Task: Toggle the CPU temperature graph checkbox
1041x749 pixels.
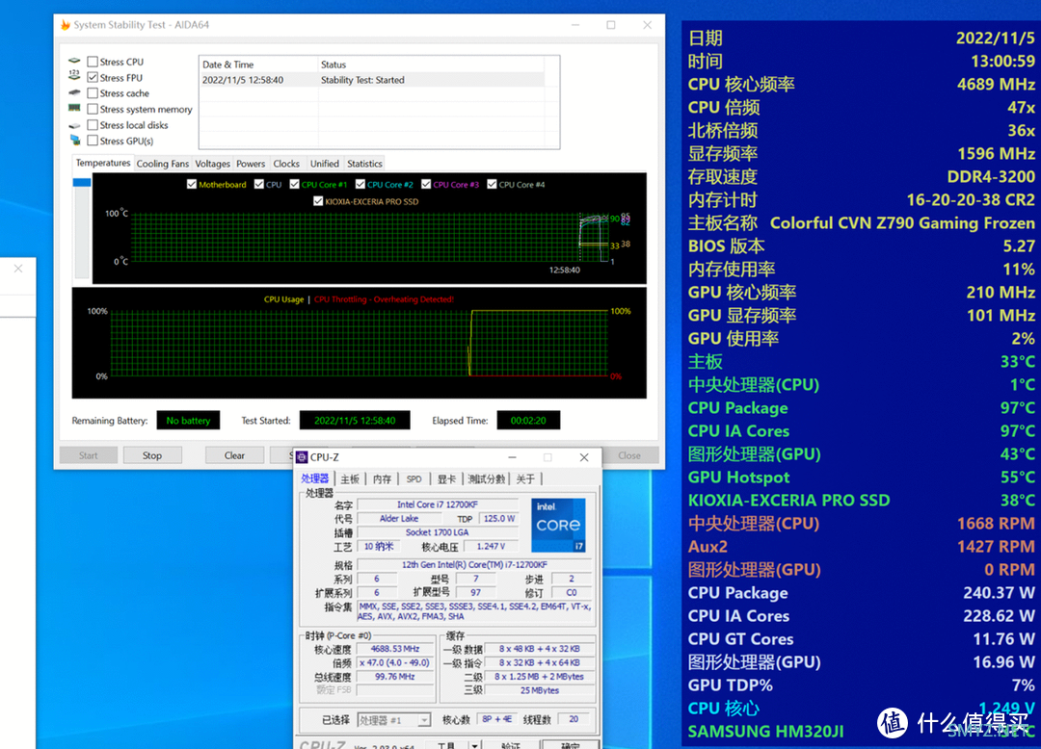Action: pos(259,184)
